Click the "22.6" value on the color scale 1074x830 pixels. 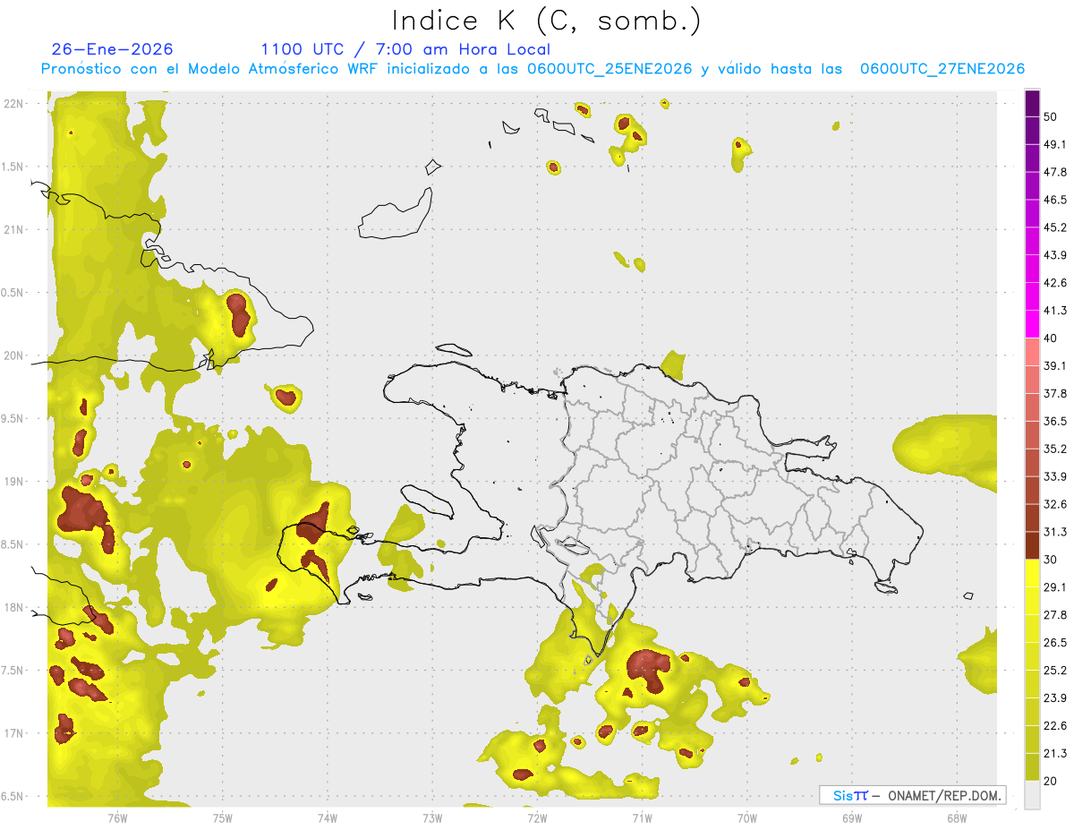pyautogui.click(x=1055, y=726)
